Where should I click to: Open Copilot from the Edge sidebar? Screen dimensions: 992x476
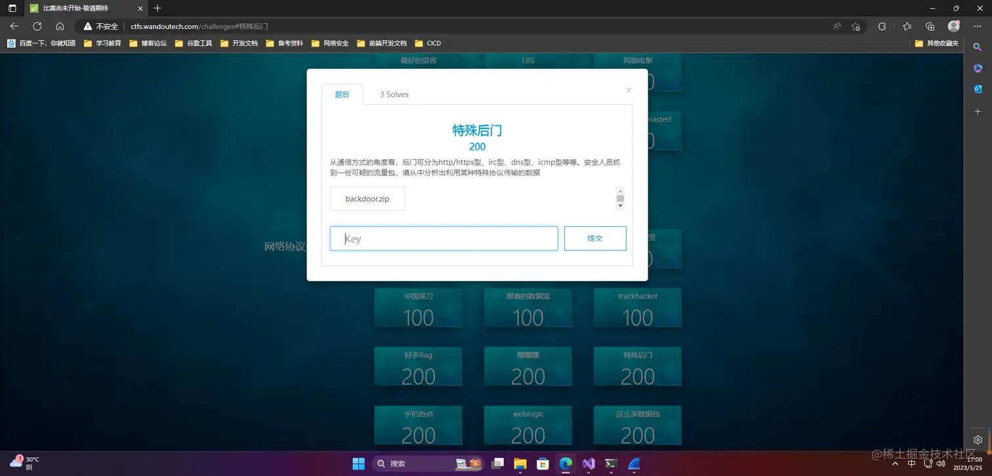click(x=978, y=68)
